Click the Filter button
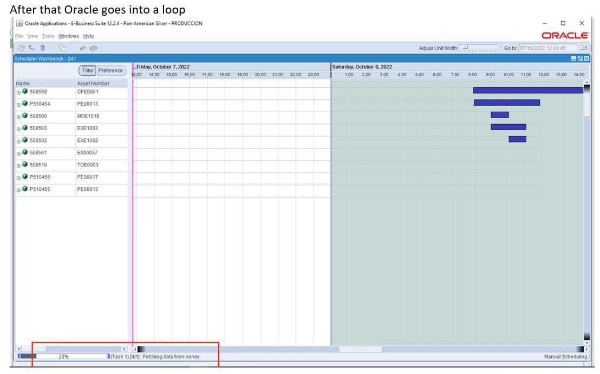This screenshot has width=600, height=374. coord(87,70)
